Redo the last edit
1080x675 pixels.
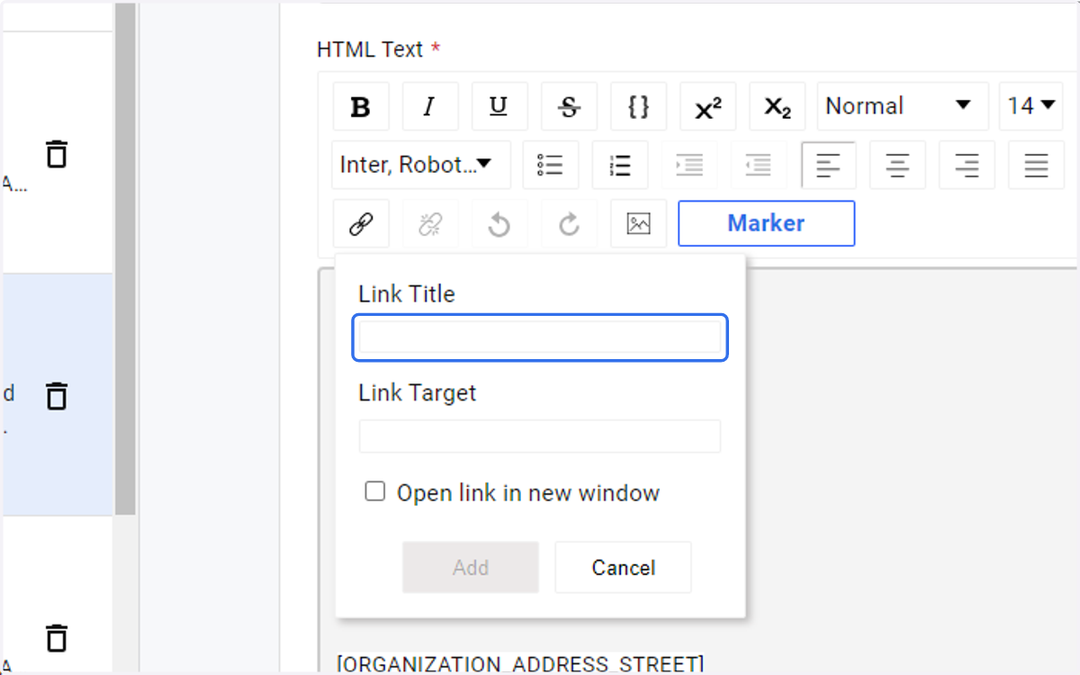point(569,223)
